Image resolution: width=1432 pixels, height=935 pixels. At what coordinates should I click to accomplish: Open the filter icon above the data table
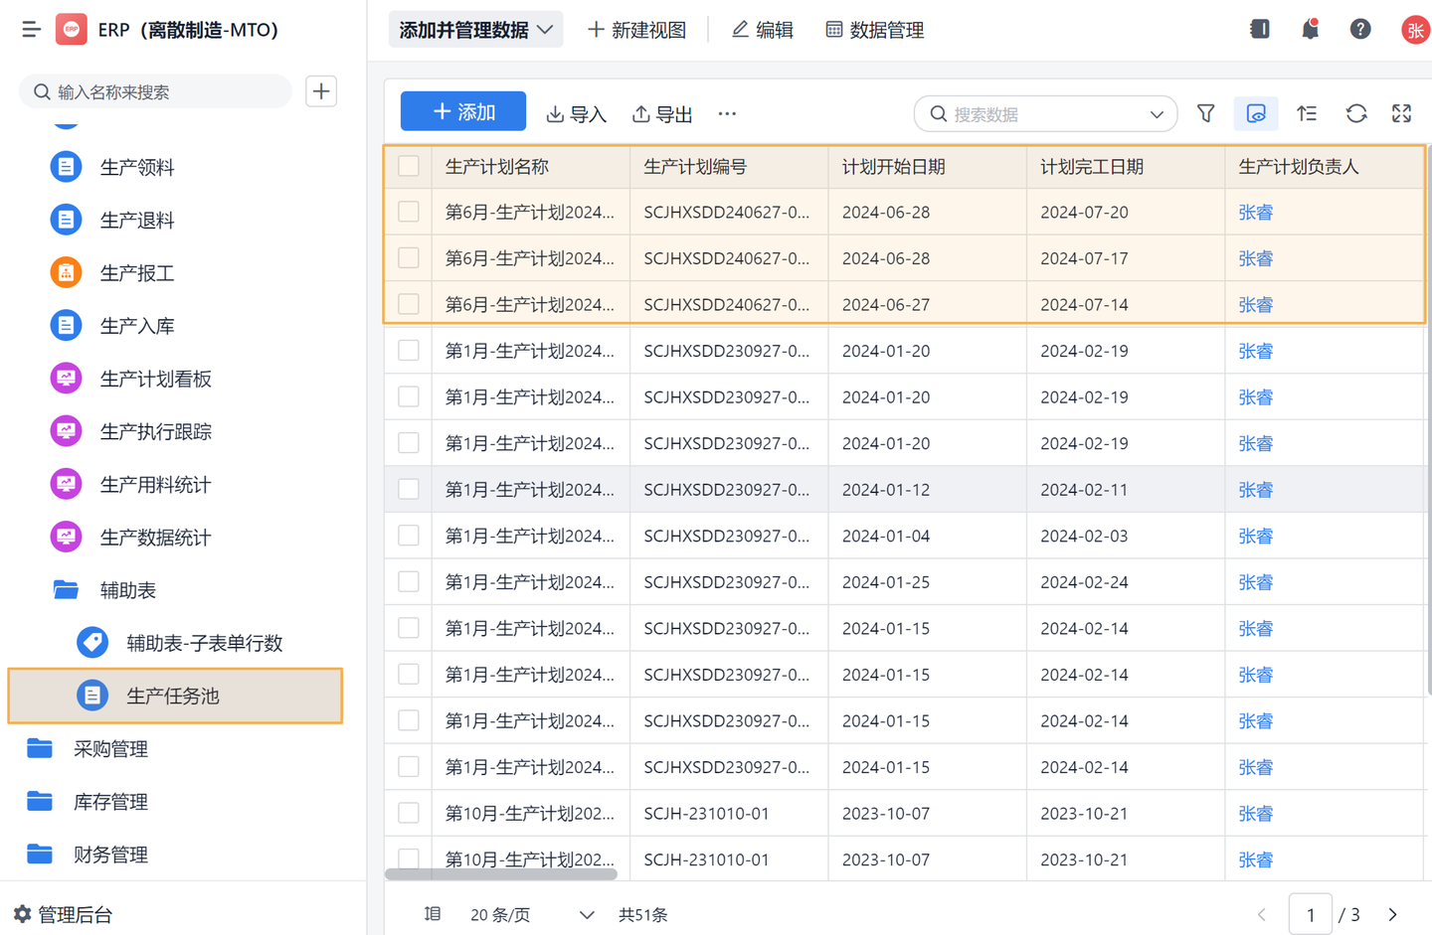click(1205, 113)
